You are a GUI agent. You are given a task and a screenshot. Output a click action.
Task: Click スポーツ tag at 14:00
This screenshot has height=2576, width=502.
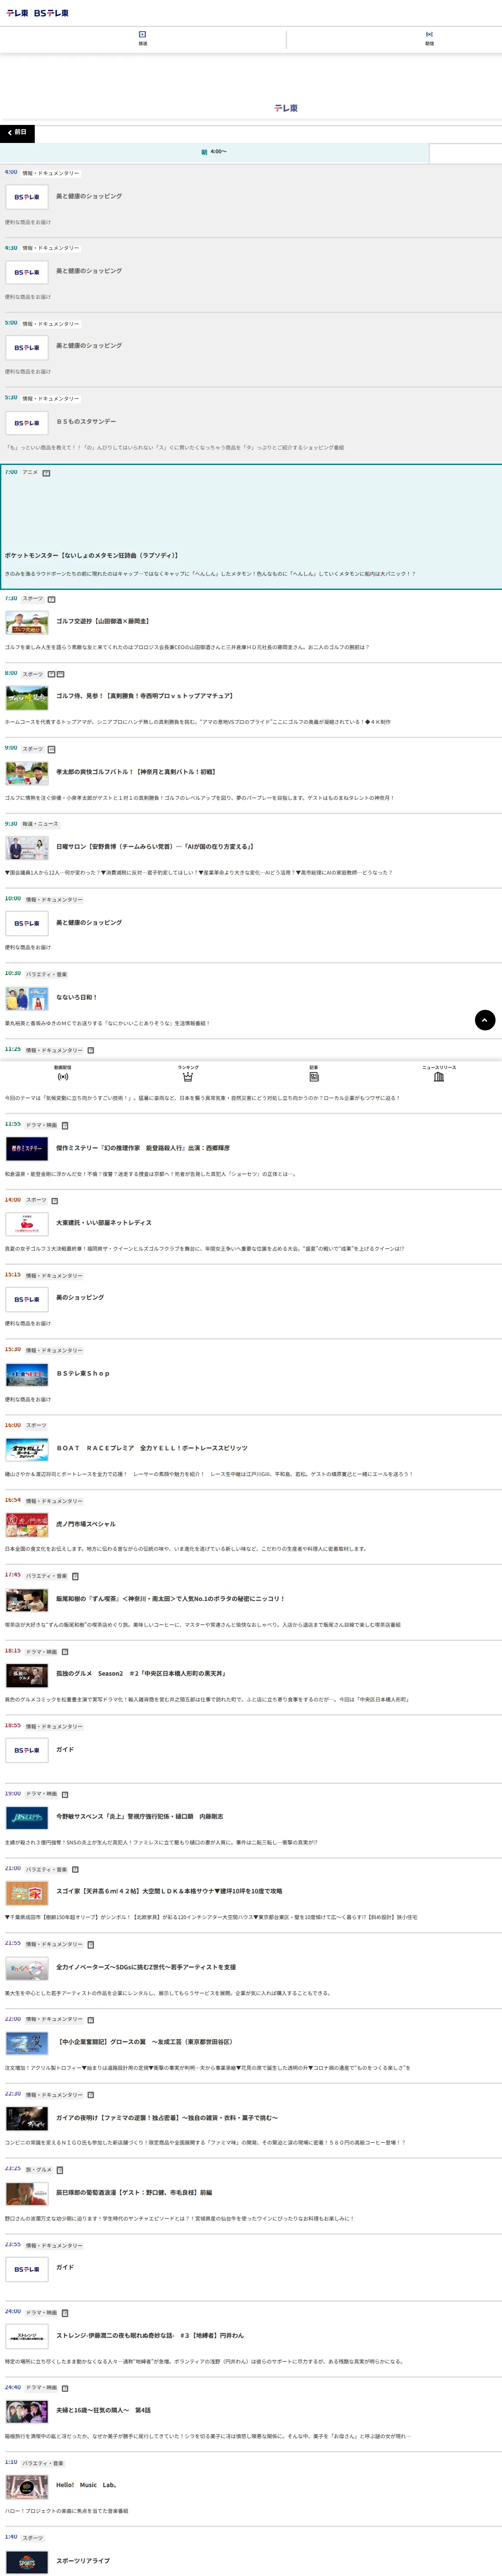tap(36, 1200)
